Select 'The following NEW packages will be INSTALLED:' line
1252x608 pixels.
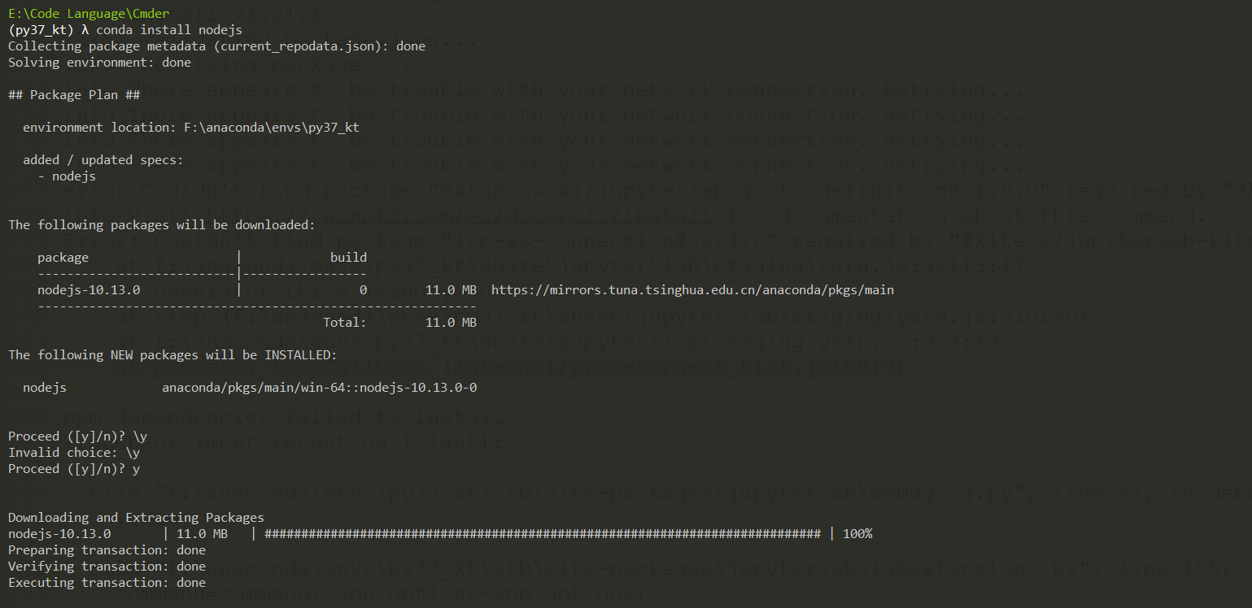tap(172, 355)
